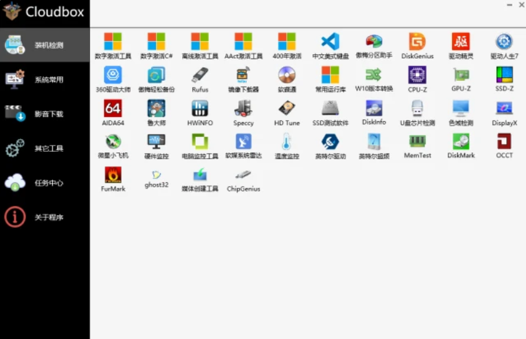Image resolution: width=526 pixels, height=339 pixels.
Task: Select 装机检测 sidebar tab
Action: pos(45,45)
